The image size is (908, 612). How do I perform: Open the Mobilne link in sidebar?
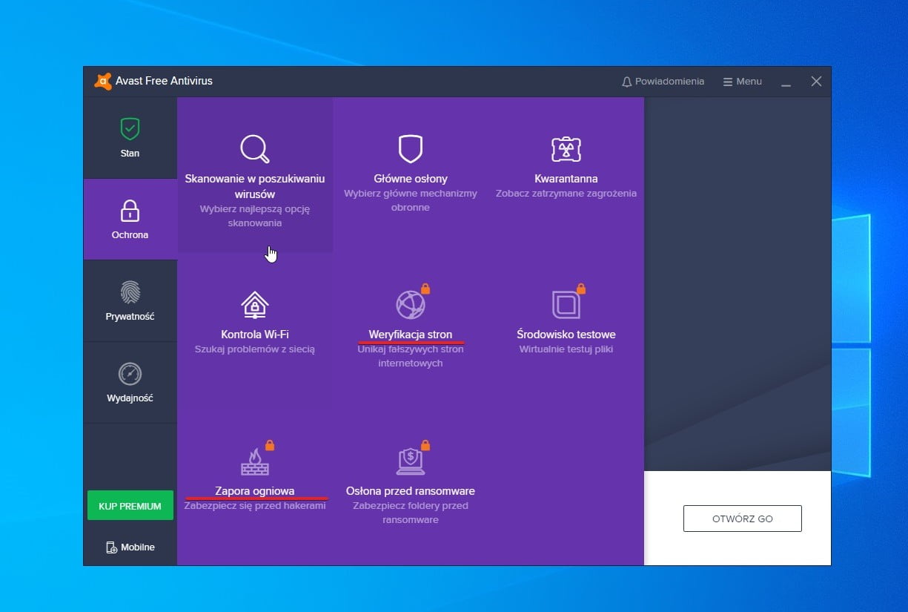[130, 547]
